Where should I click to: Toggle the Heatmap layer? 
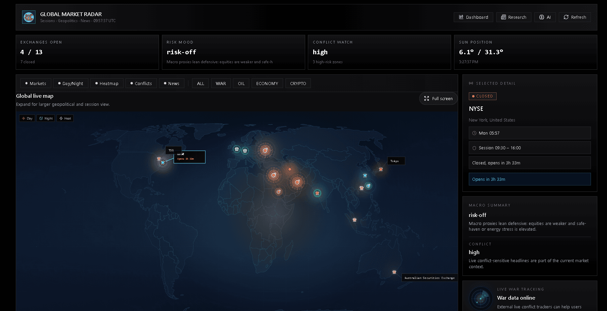[x=107, y=83]
